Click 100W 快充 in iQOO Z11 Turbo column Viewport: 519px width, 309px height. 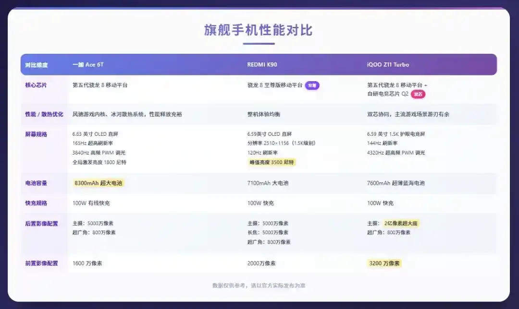[x=380, y=203]
